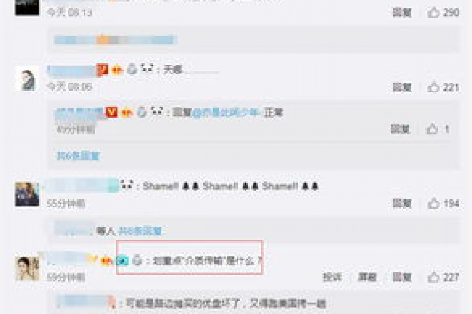472x314 pixels.
Task: Click the orange V verified badge on the 天哪 comment
Action: [x=103, y=70]
